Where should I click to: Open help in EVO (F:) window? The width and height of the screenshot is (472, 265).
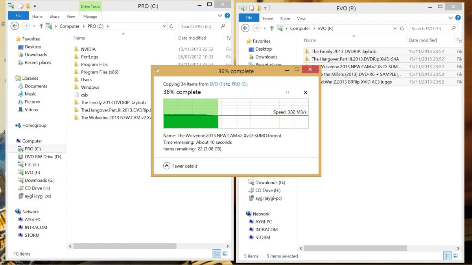457,18
